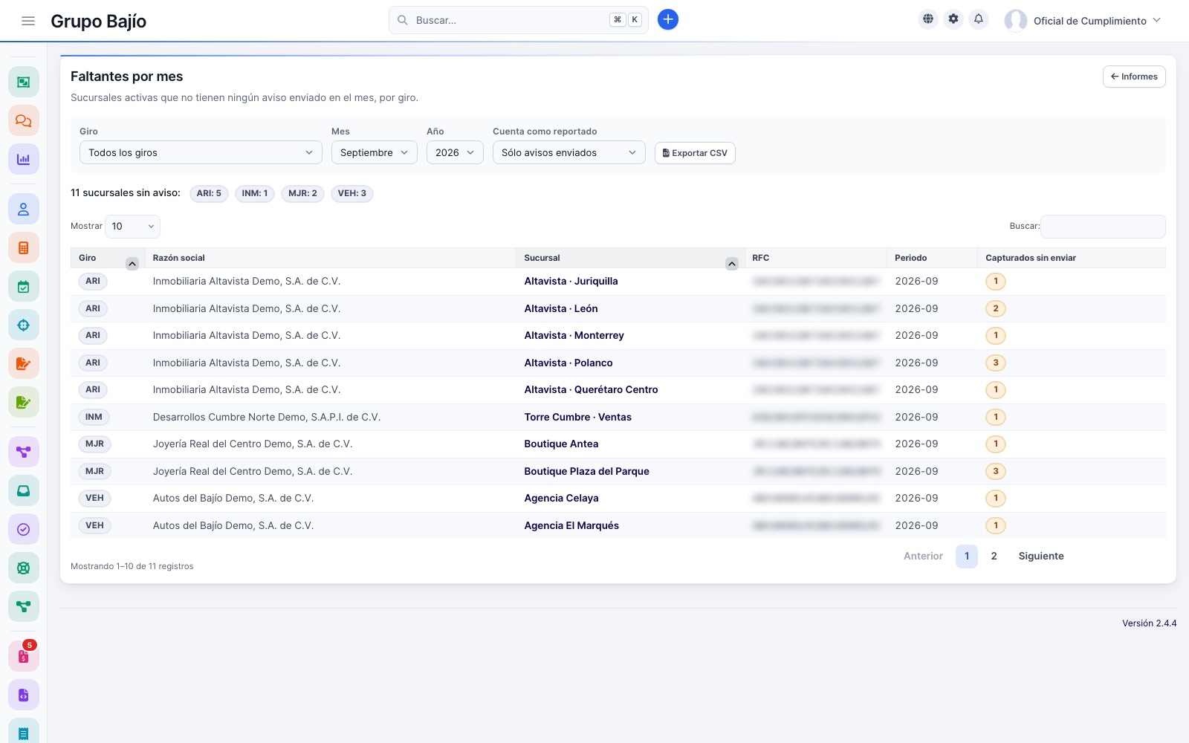The width and height of the screenshot is (1189, 743).
Task: Go to page 2 of the table
Action: tap(994, 556)
